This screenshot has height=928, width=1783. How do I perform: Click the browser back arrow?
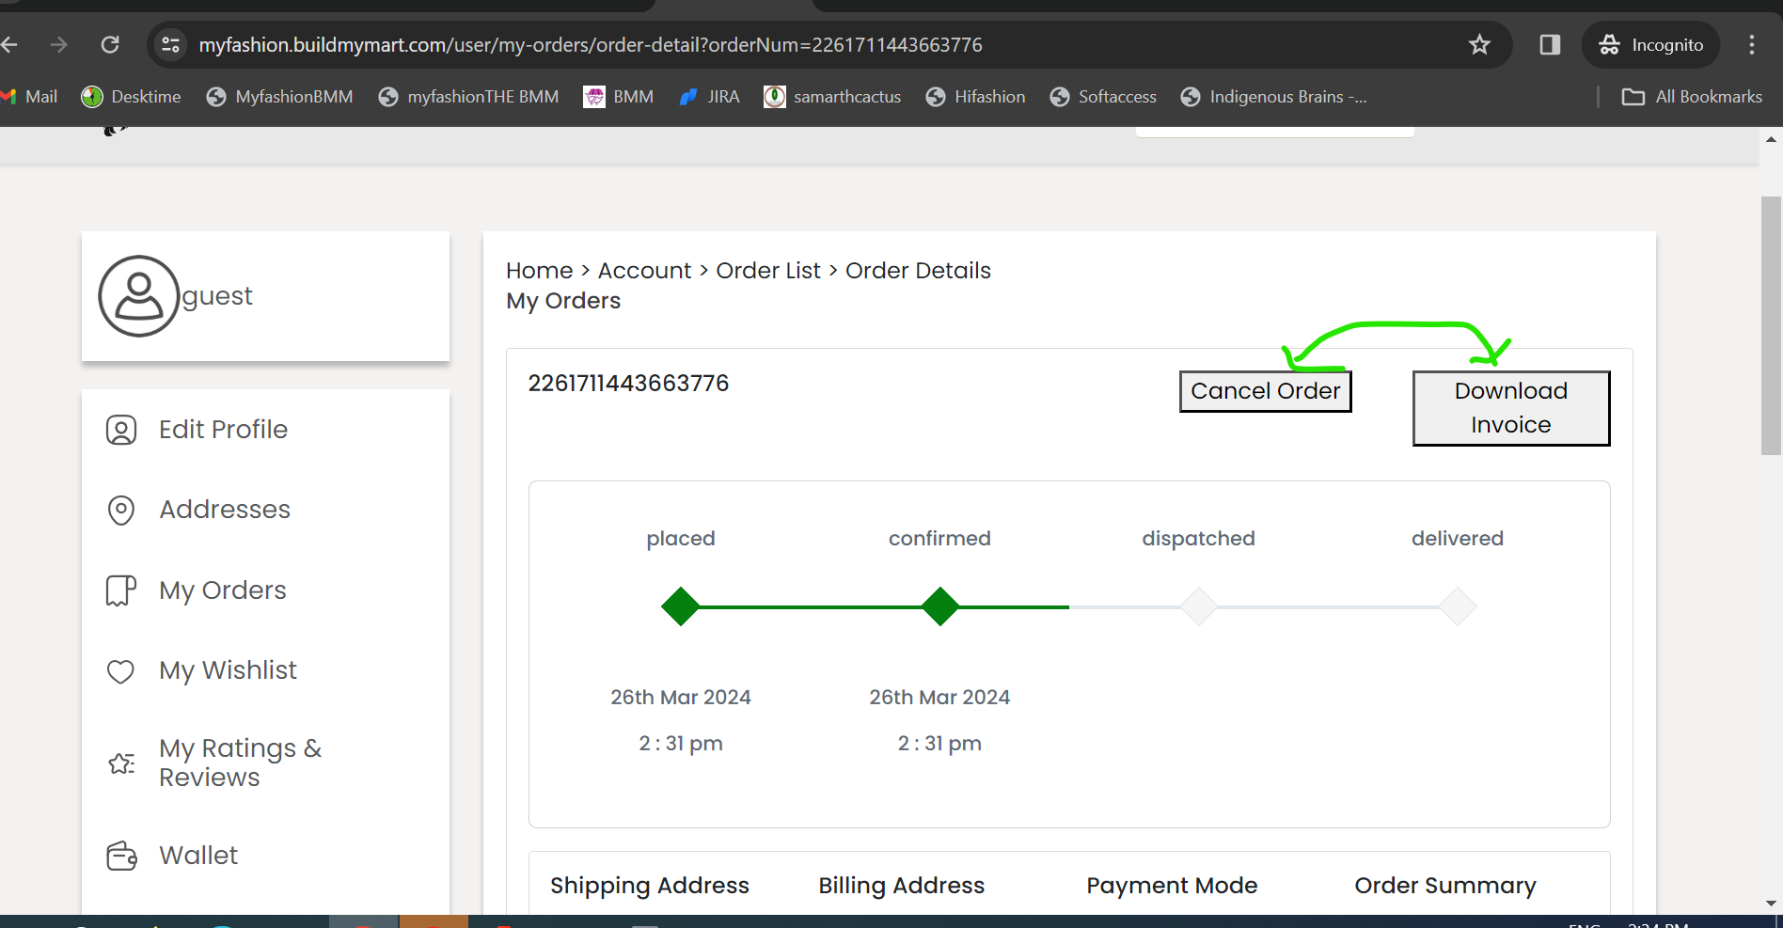point(9,44)
